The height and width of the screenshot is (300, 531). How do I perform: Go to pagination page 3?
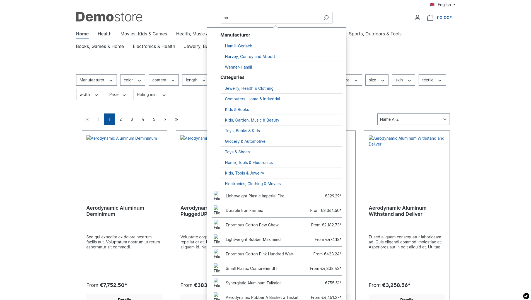point(132,119)
